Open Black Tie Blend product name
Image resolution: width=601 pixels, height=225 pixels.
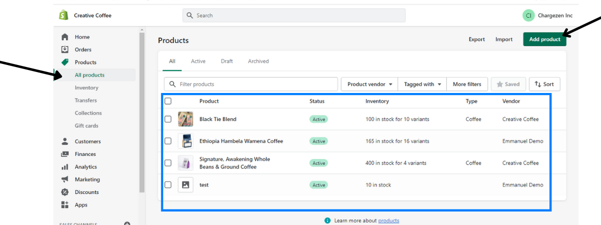tap(218, 119)
